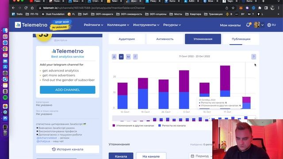
Task: Toggle Репосты из канала legend
Action: 172,125
